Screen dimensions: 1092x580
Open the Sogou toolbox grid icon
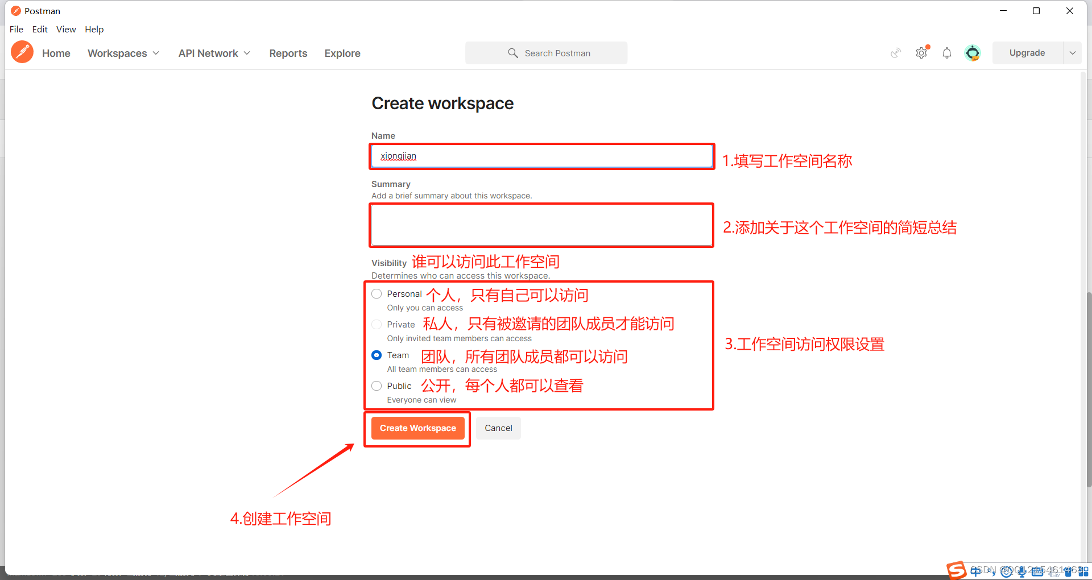point(1083,571)
